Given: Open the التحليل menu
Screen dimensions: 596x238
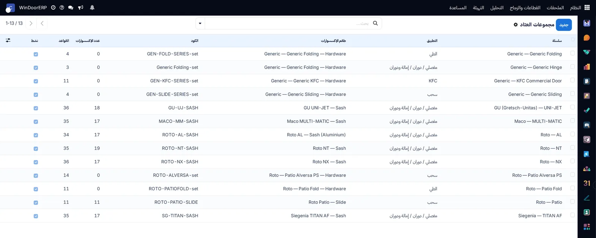Looking at the screenshot, I should 497,7.
